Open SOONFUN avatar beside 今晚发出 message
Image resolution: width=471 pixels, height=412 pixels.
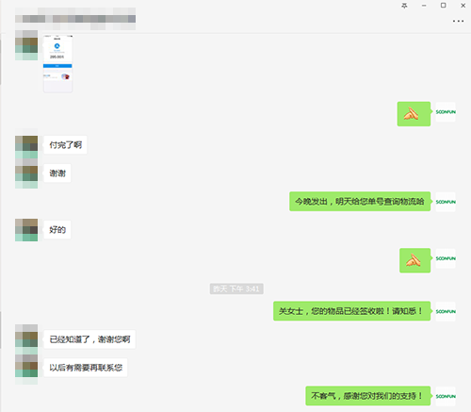(446, 202)
